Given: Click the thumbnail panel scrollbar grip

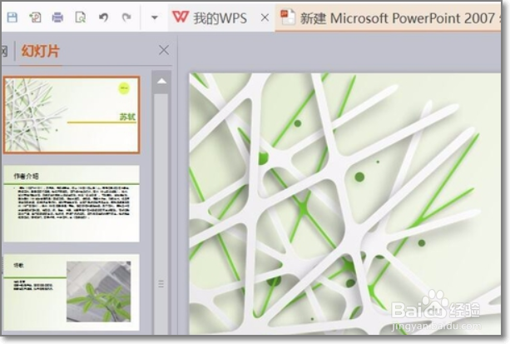Looking at the screenshot, I should point(161,284).
